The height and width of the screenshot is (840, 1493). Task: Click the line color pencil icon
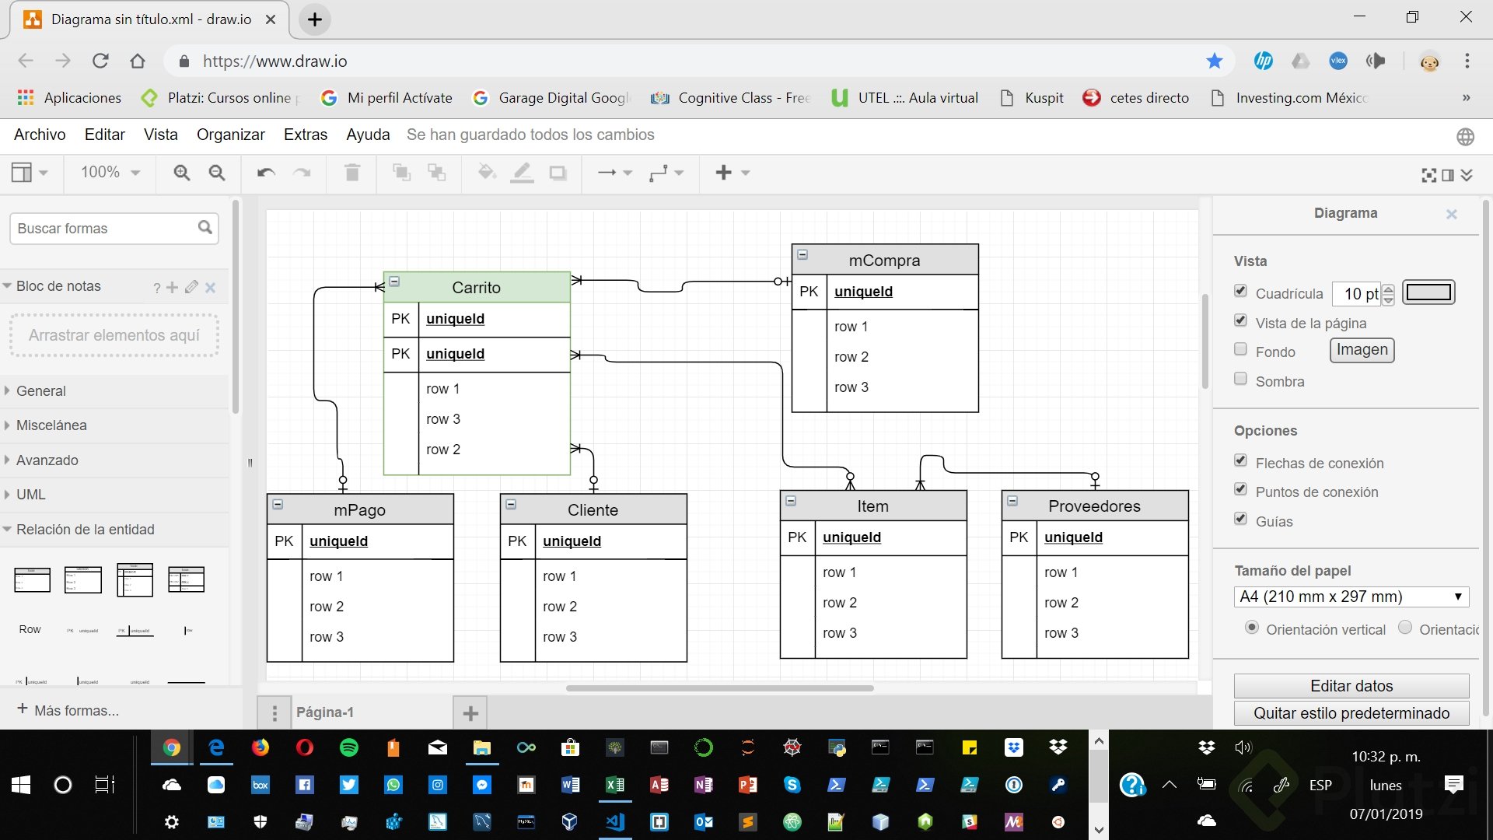click(x=522, y=173)
